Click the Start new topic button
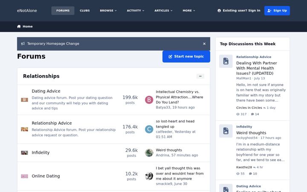 (186, 56)
